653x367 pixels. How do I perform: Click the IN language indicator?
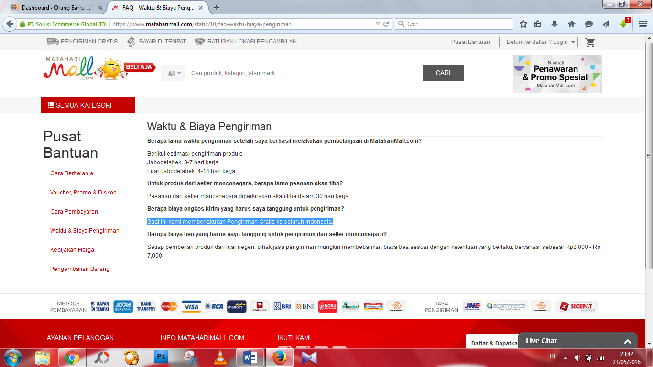[553, 357]
